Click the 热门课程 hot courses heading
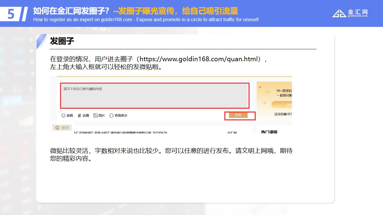Screen dimensions: 383x215 (x=269, y=132)
